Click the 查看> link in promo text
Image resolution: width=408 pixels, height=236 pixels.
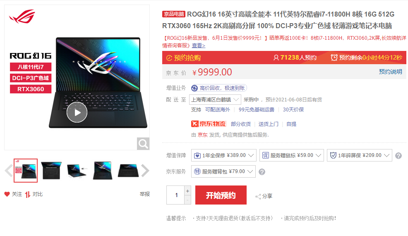point(199,46)
